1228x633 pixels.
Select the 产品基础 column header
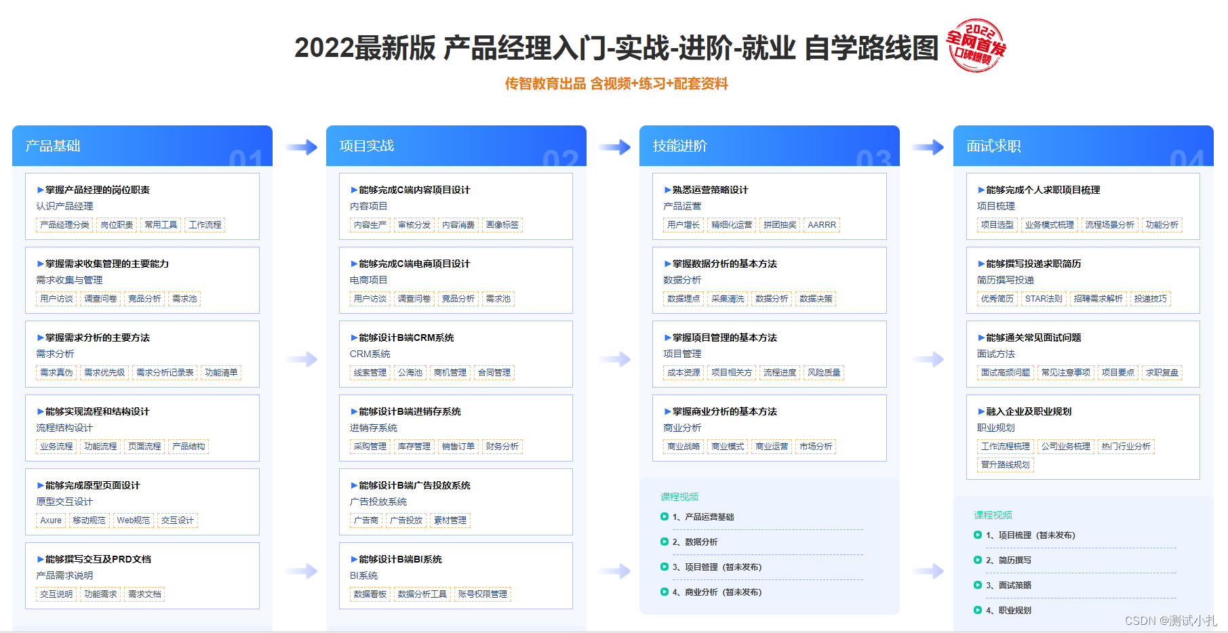coord(142,146)
